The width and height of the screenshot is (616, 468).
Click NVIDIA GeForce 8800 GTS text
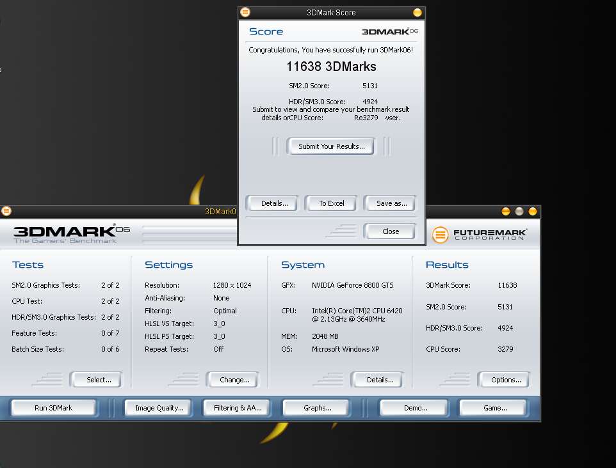coord(352,285)
